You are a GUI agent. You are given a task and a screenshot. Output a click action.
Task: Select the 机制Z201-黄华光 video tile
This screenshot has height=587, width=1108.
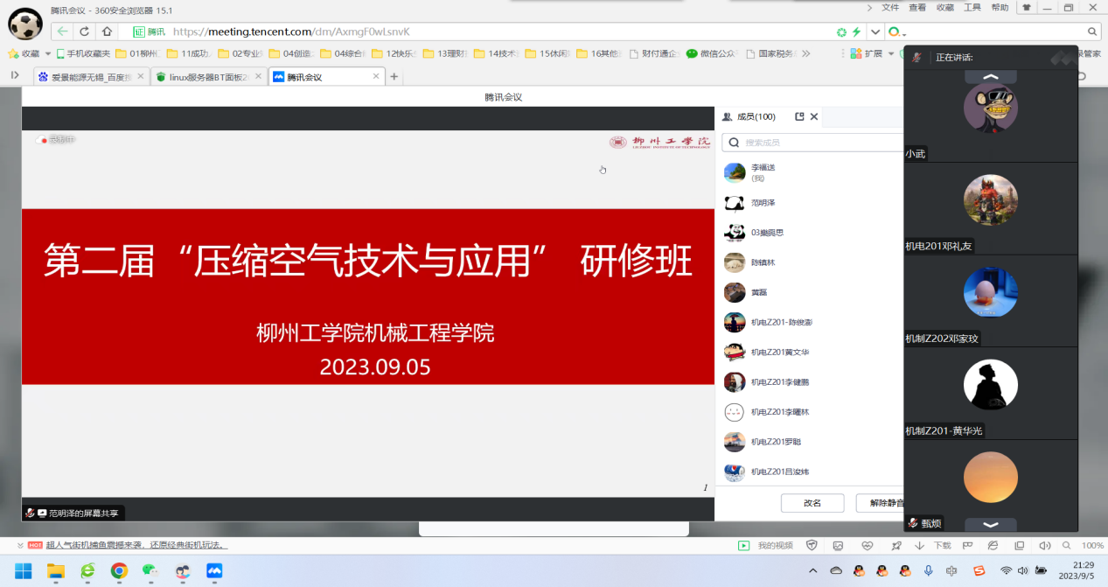(991, 393)
